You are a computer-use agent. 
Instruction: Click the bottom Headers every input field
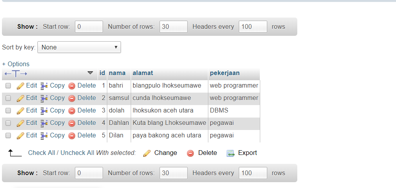click(x=253, y=173)
